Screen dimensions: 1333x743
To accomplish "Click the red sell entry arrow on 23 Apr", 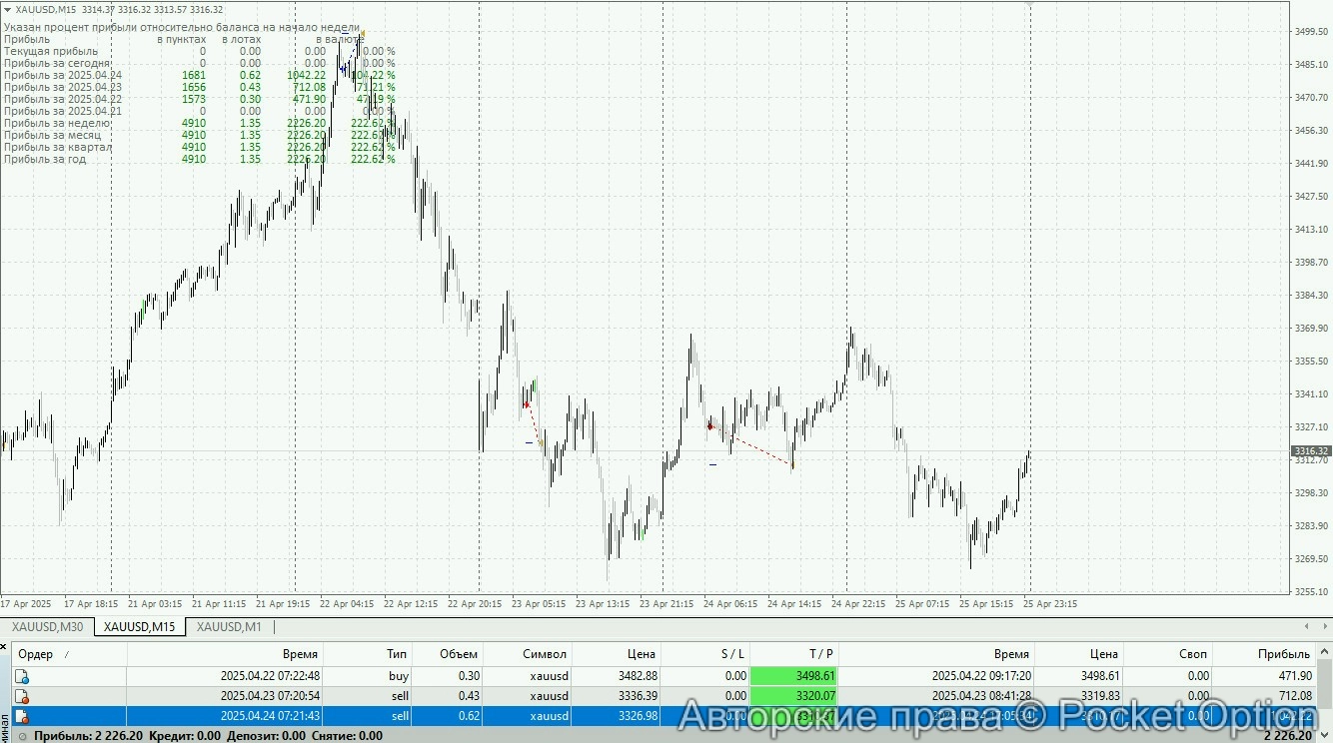I will 527,404.
